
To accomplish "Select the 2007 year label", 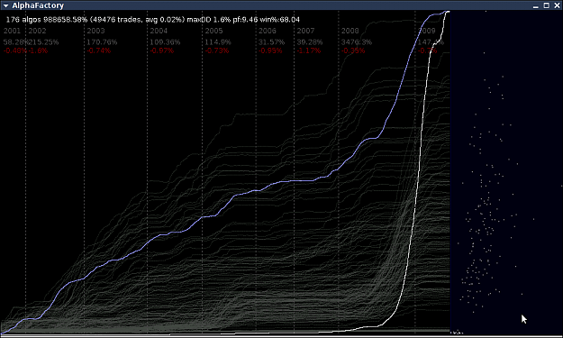I will (305, 31).
